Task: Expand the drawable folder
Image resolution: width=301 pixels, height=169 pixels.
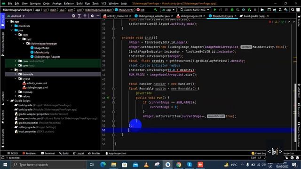Action: coord(16,74)
